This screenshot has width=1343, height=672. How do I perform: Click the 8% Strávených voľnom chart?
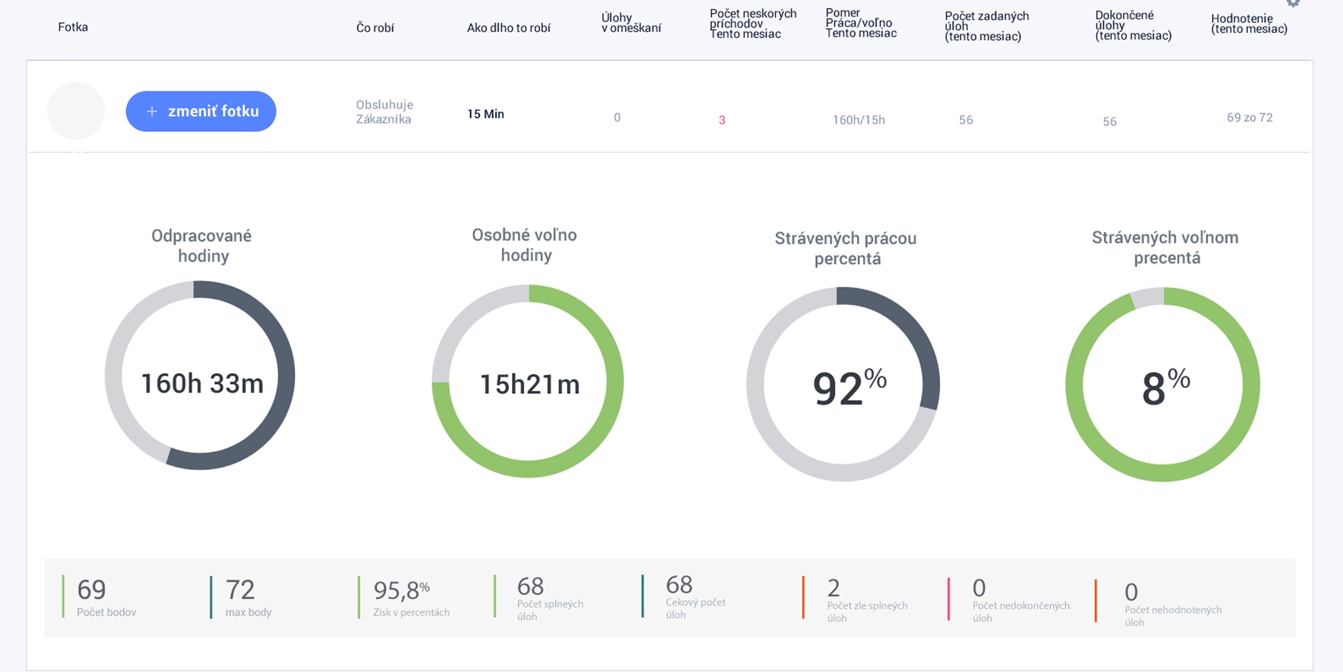click(x=1163, y=384)
